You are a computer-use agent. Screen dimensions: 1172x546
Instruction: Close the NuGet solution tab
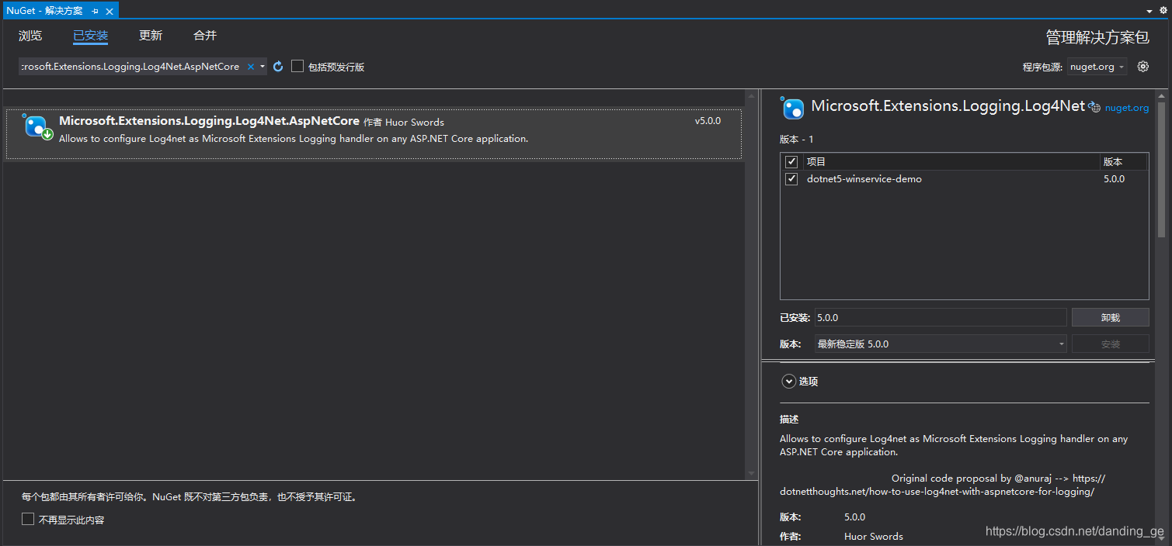(x=110, y=11)
